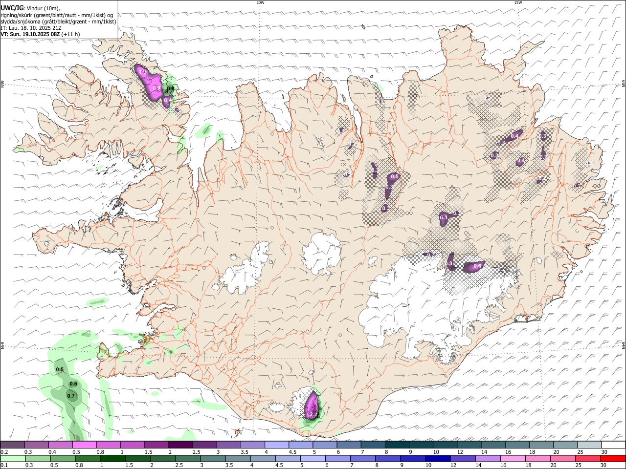This screenshot has width=626, height=469.
Task: Pick the pink 20 swatch in bottom legend
Action: coord(563,458)
